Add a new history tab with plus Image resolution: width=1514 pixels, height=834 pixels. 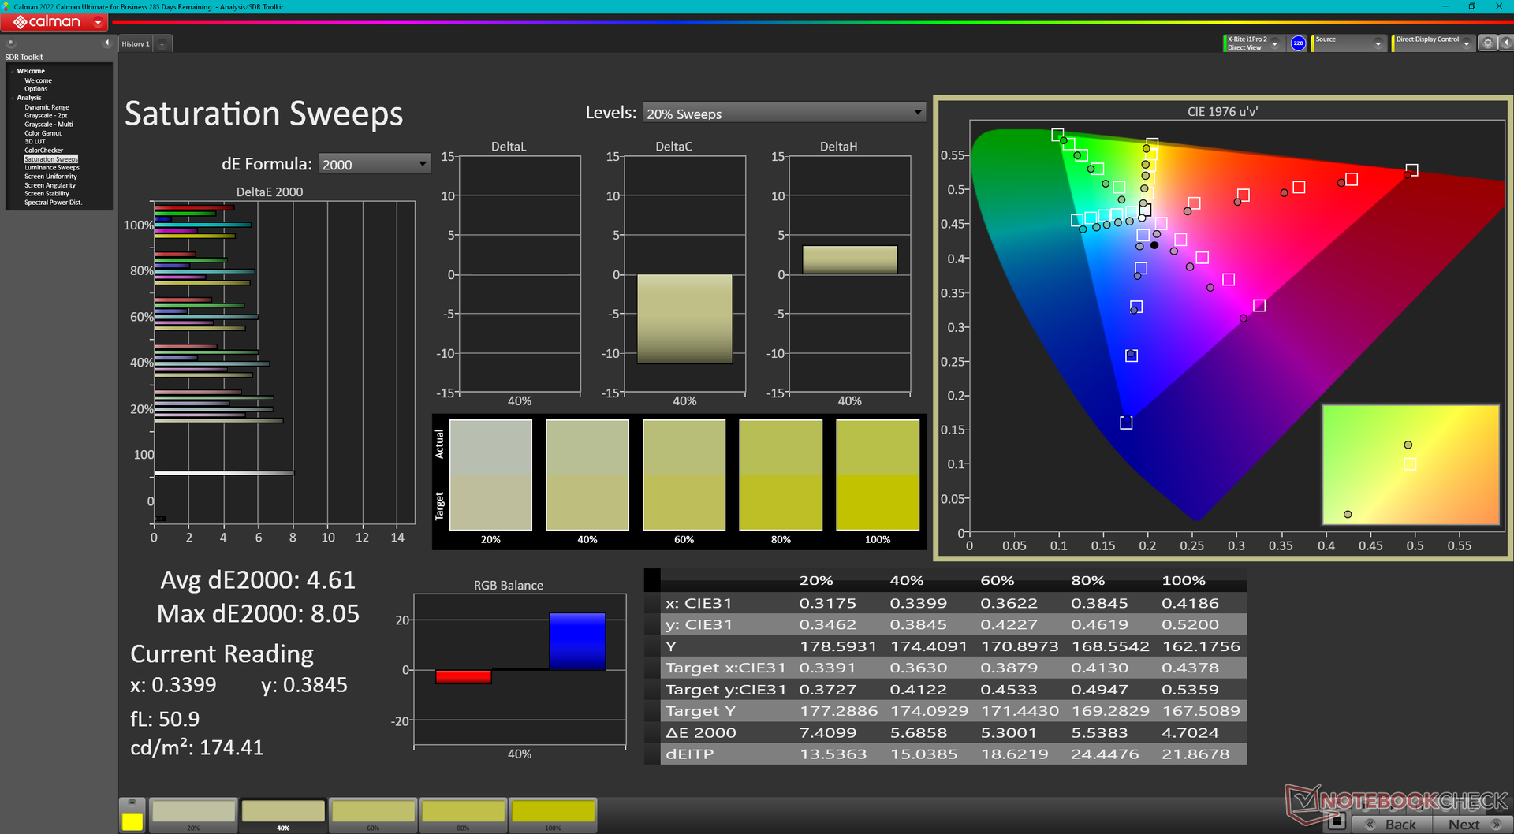click(x=162, y=44)
